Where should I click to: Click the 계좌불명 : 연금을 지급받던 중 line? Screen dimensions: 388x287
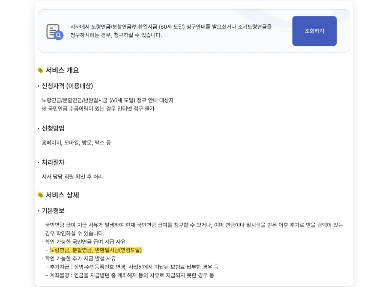132,275
